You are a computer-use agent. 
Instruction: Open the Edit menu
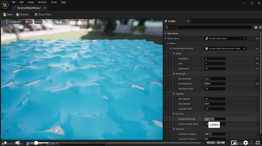point(21,2)
